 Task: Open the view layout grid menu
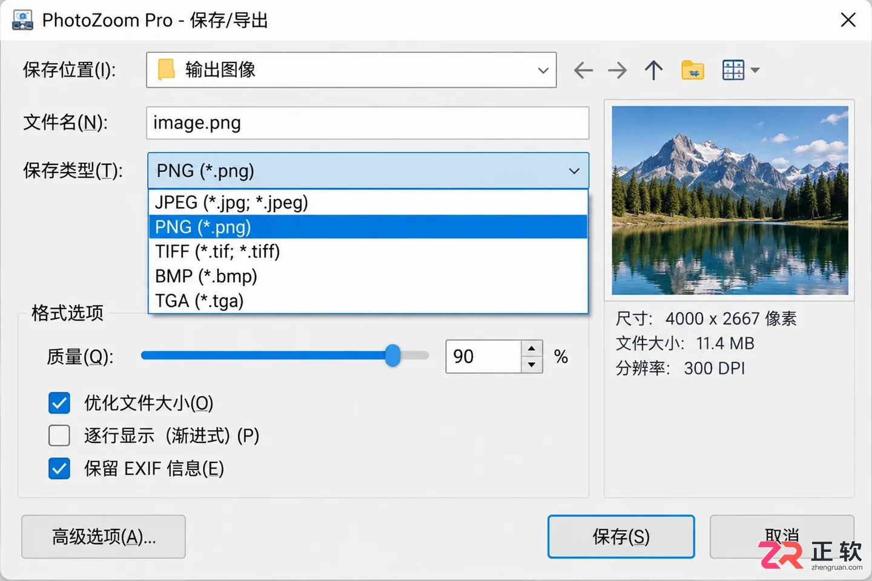pyautogui.click(x=733, y=70)
